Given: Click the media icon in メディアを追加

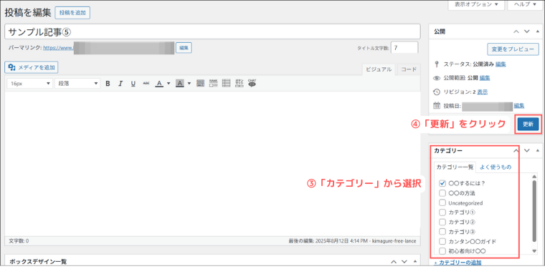Looking at the screenshot, I should click(x=12, y=67).
